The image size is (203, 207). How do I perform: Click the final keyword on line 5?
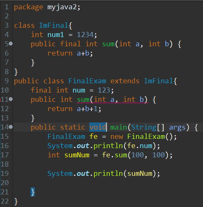[x=70, y=44]
